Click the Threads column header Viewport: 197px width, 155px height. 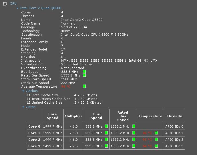(x=174, y=116)
